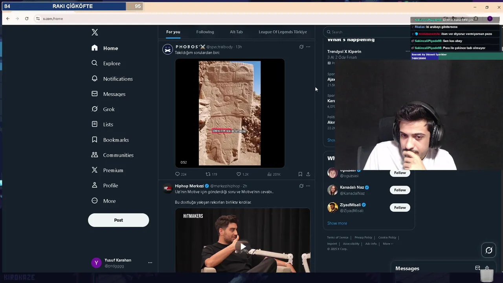Follow oguzsasi account
This screenshot has width=503, height=283.
click(400, 173)
